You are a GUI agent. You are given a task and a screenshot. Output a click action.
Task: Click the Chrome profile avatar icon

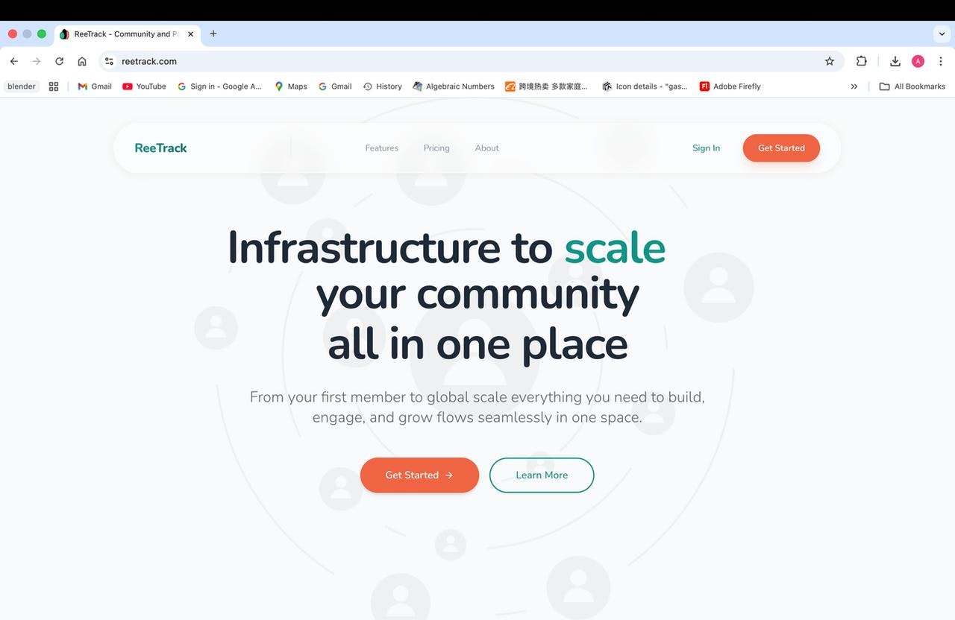click(918, 61)
